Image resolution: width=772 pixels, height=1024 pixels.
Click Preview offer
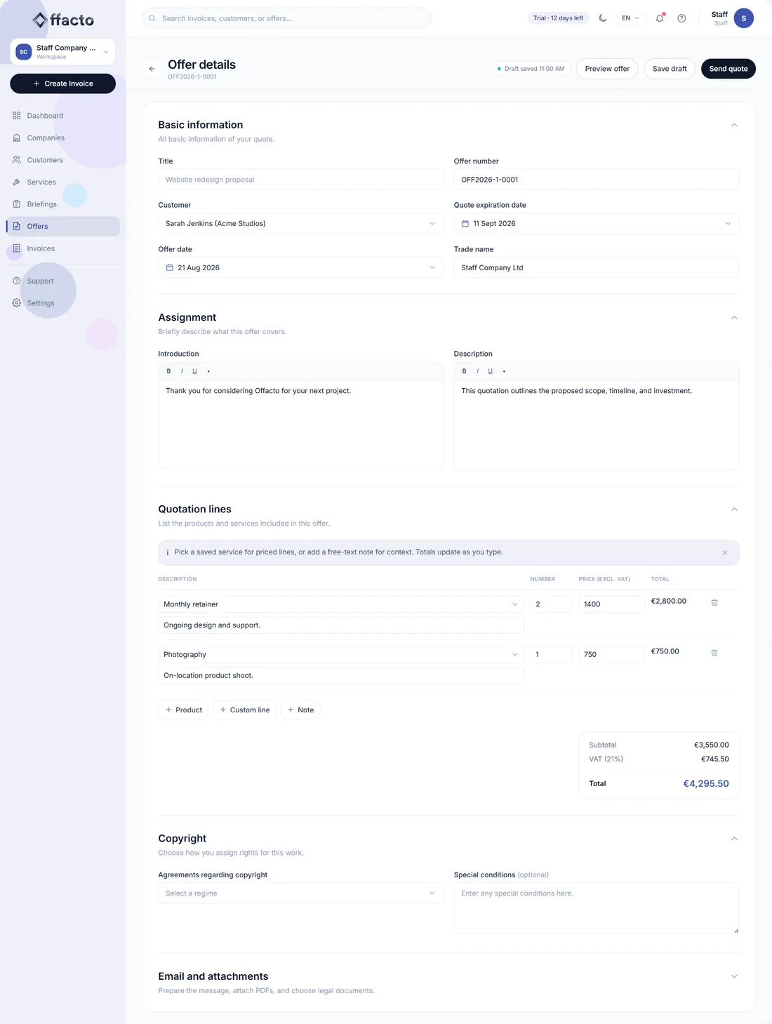pyautogui.click(x=607, y=69)
